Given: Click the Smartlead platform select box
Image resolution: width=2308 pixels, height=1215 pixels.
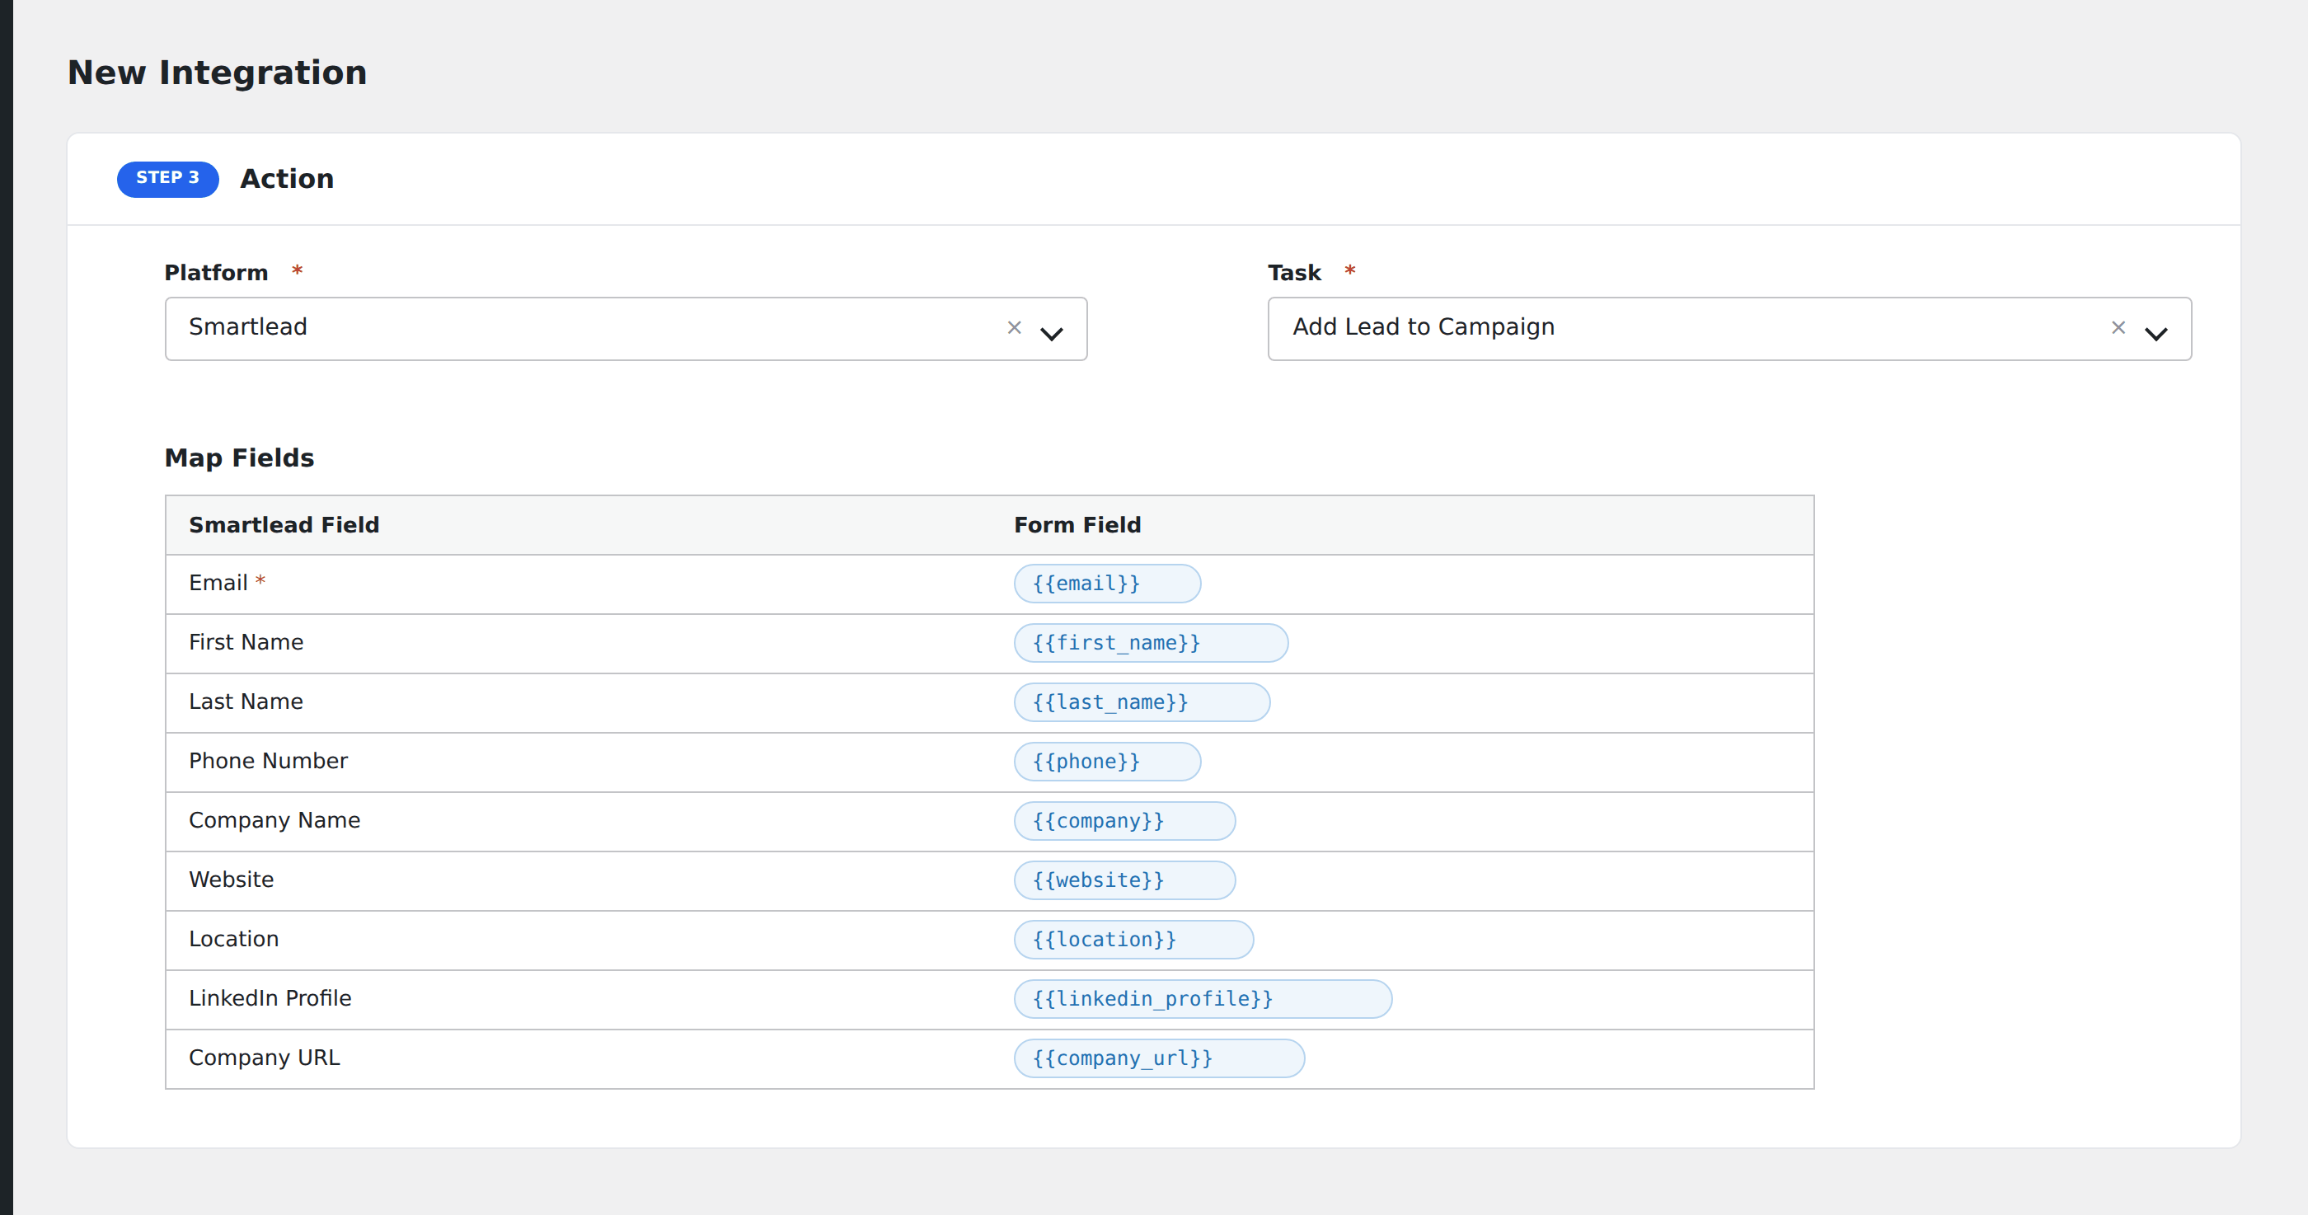Looking at the screenshot, I should pyautogui.click(x=626, y=329).
